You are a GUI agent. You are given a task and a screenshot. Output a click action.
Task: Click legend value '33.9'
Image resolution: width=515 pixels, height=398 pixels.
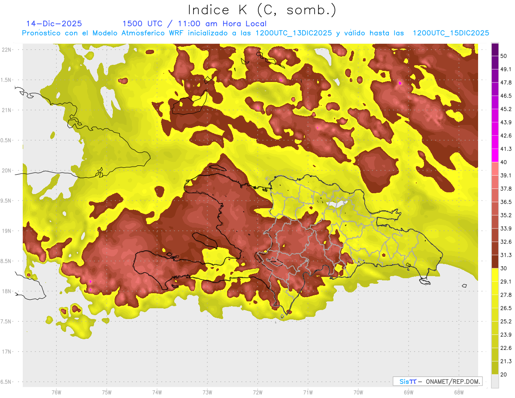pos(506,228)
